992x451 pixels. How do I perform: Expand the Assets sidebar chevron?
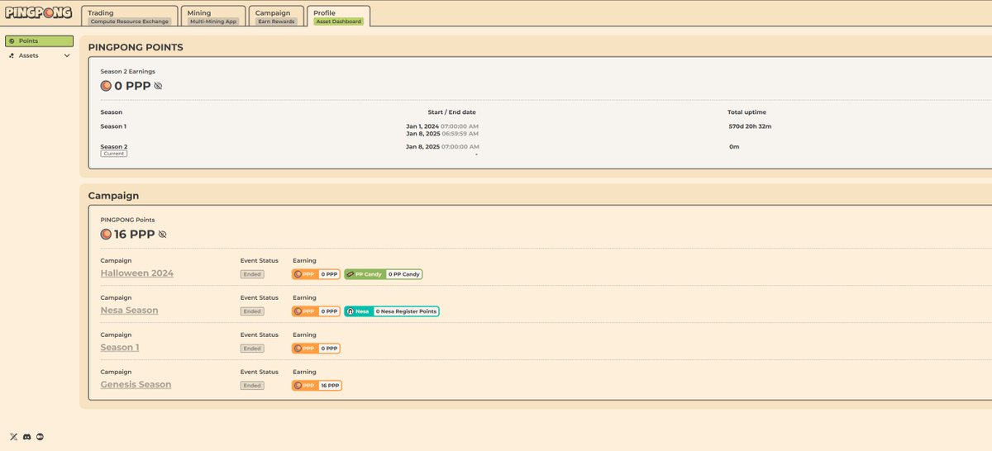[67, 55]
